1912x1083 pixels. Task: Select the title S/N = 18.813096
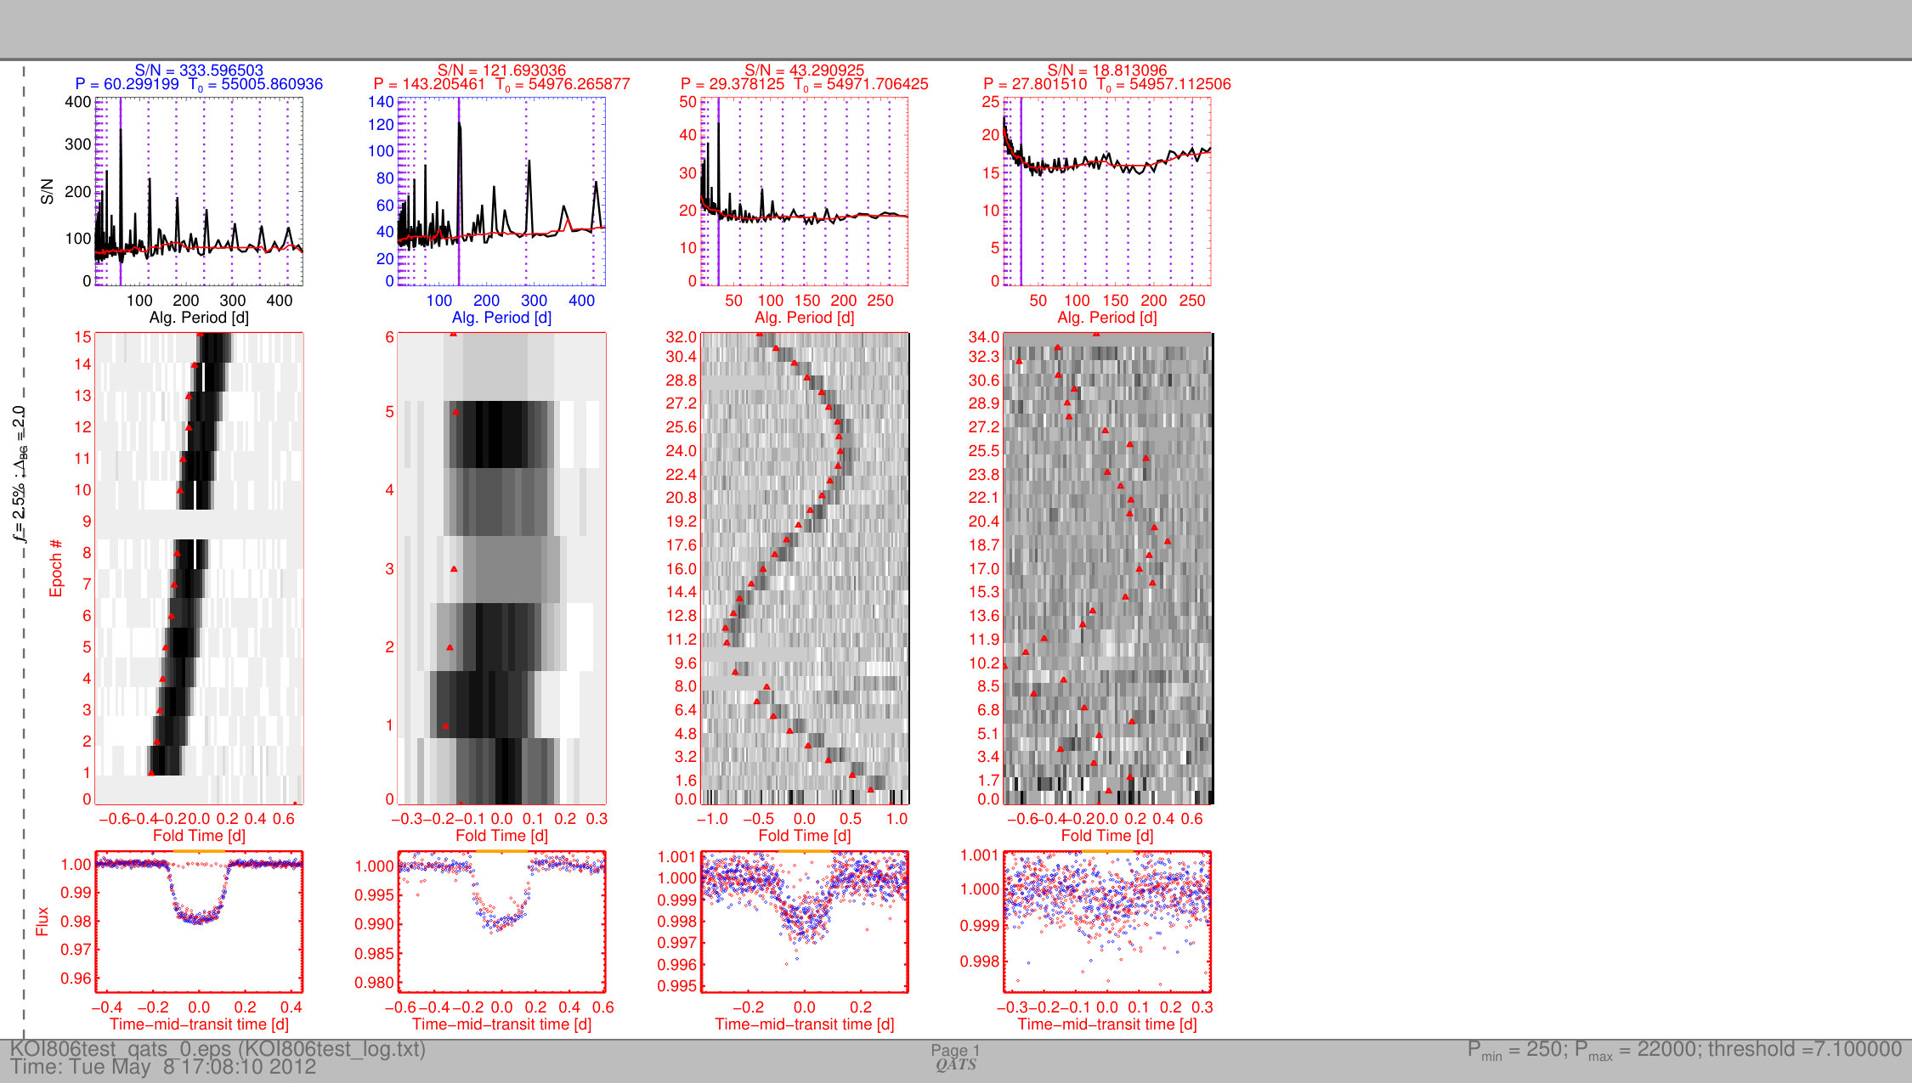[x=1106, y=71]
